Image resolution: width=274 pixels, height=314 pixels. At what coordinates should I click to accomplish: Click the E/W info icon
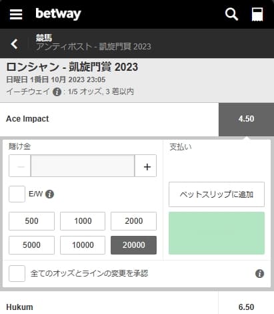[49, 194]
